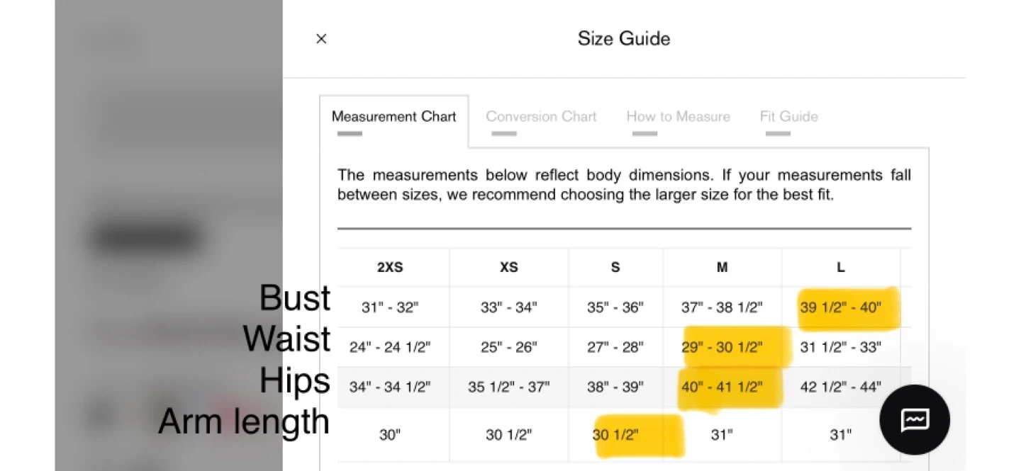The image size is (1021, 471).
Task: Select the Fit Guide tab
Action: pos(788,117)
